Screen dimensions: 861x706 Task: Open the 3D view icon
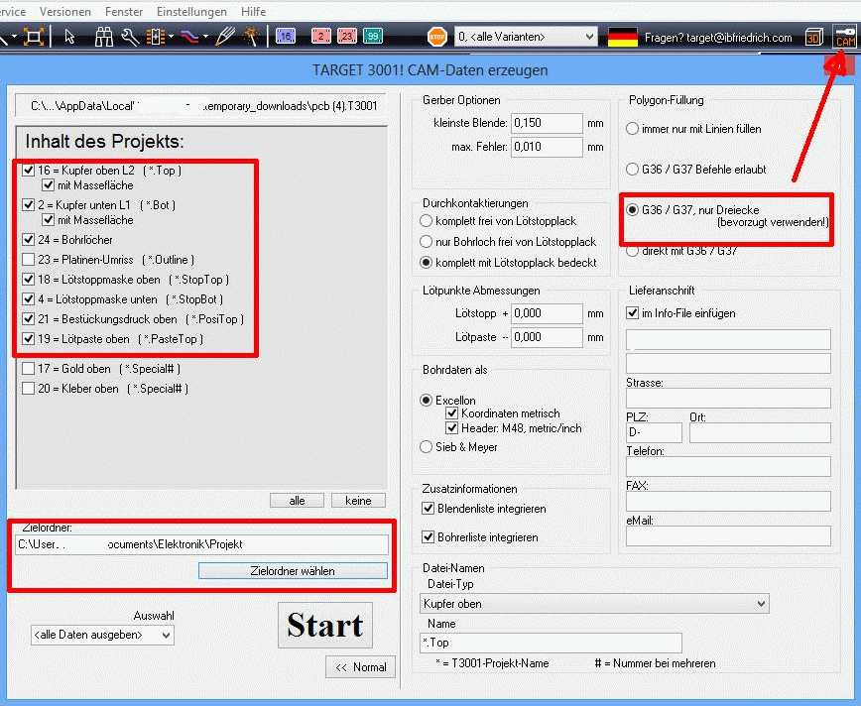click(x=813, y=38)
